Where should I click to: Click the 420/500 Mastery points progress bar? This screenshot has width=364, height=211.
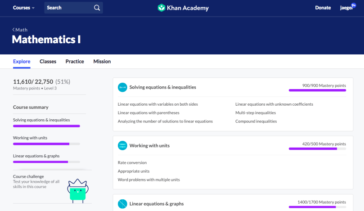[x=317, y=149]
